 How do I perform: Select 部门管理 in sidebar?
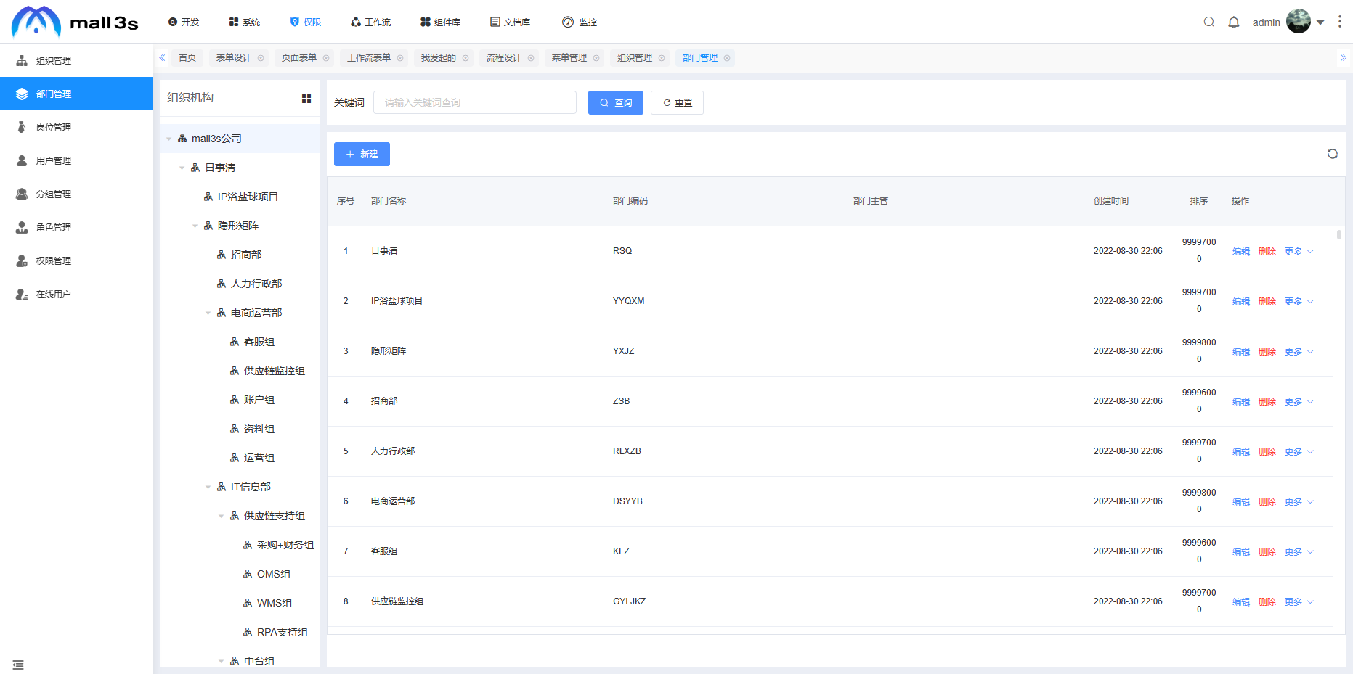pos(76,94)
